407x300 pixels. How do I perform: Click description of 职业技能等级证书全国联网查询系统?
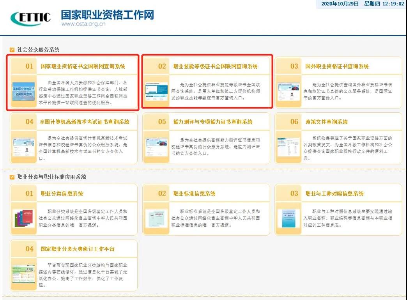click(216, 91)
